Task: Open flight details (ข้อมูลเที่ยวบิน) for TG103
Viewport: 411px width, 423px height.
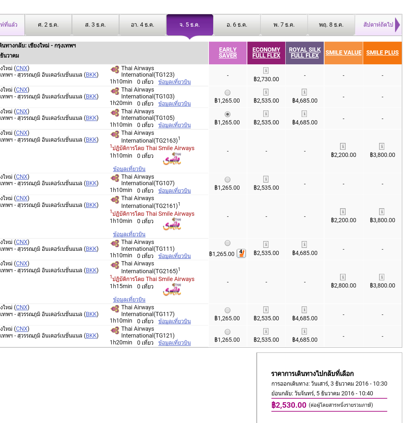Action: click(x=174, y=104)
